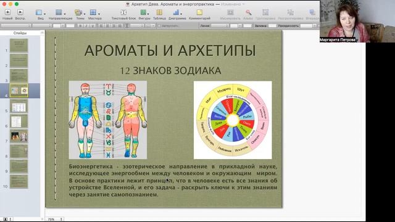Center align text
Image resolution: width=395 pixels, height=222 pixels.
107,26
